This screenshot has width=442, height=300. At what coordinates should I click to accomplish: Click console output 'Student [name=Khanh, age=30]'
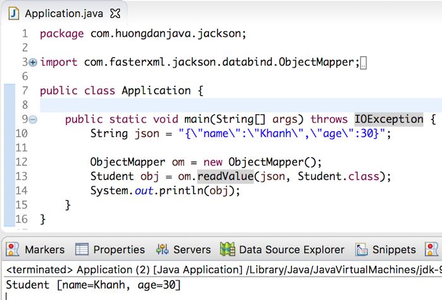93,285
